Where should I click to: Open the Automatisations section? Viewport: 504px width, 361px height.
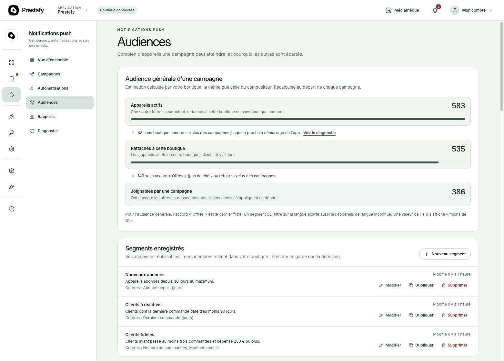60,88
